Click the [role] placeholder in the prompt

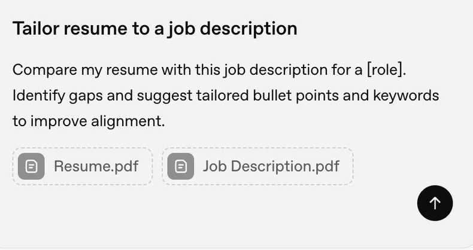(x=386, y=69)
